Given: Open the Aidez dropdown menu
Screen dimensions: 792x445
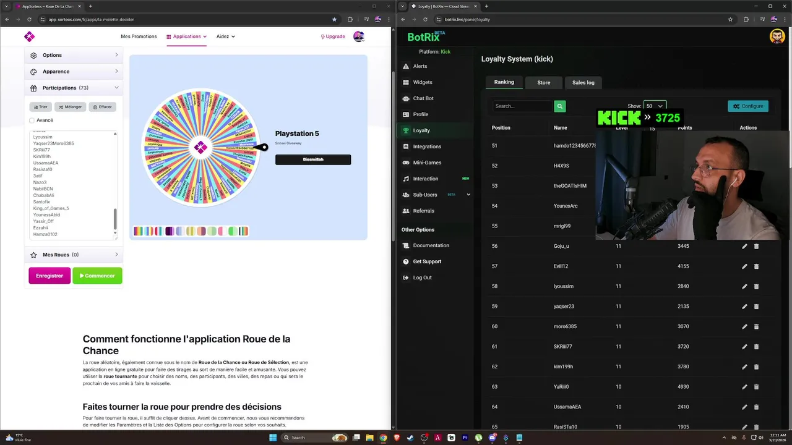Looking at the screenshot, I should [225, 36].
